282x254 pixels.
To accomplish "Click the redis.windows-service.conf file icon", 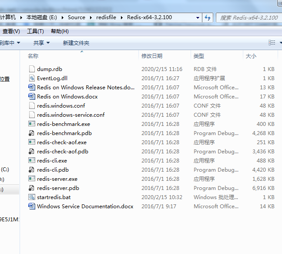I will coord(32,115).
